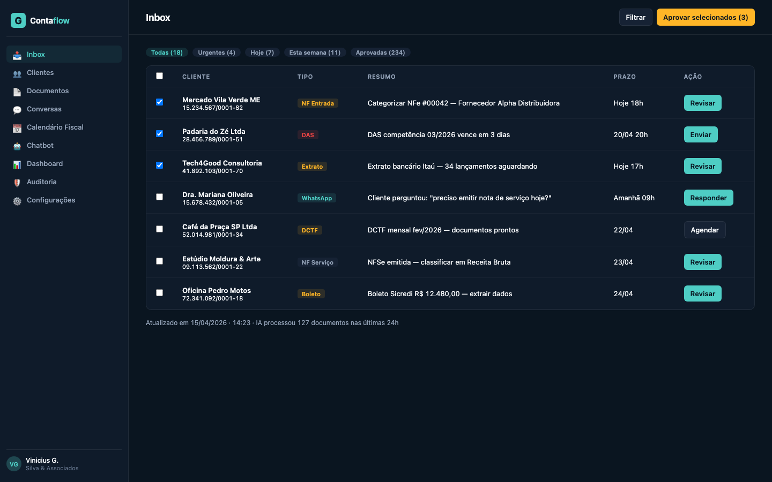Viewport: 772px width, 482px height.
Task: Open Calendário Fiscal calendar icon
Action: 17,128
